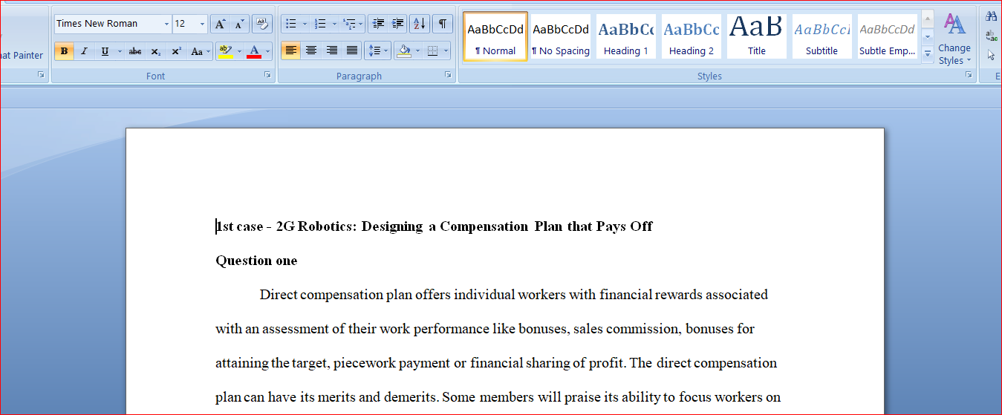This screenshot has width=1002, height=415.
Task: Toggle italic formatting
Action: point(84,51)
